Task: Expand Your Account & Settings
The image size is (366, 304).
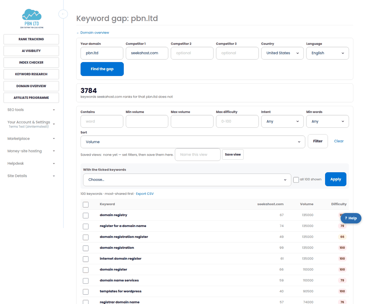Action: click(31, 124)
